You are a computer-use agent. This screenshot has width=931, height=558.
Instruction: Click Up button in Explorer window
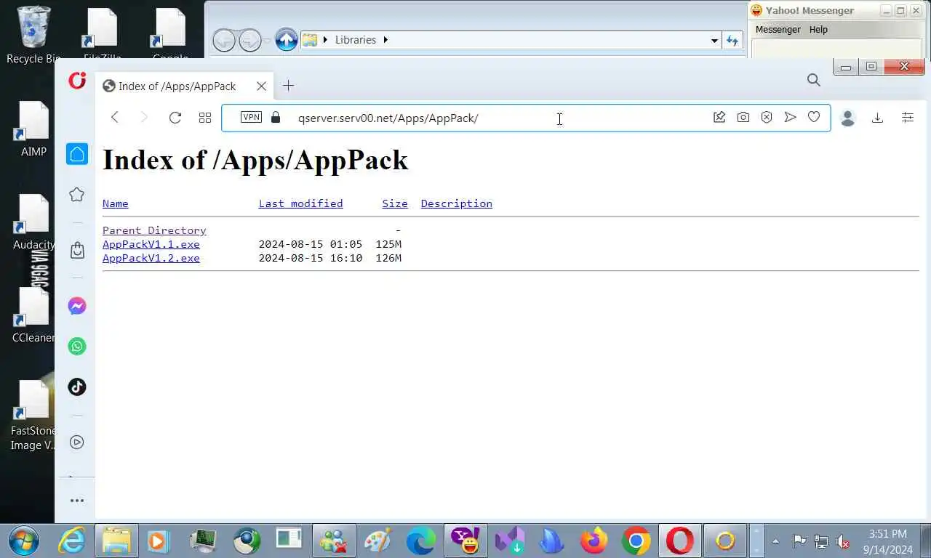[x=286, y=40]
